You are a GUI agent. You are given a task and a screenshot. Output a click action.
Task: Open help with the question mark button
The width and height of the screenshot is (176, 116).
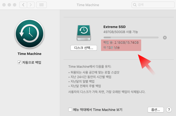pyautogui.click(x=169, y=110)
